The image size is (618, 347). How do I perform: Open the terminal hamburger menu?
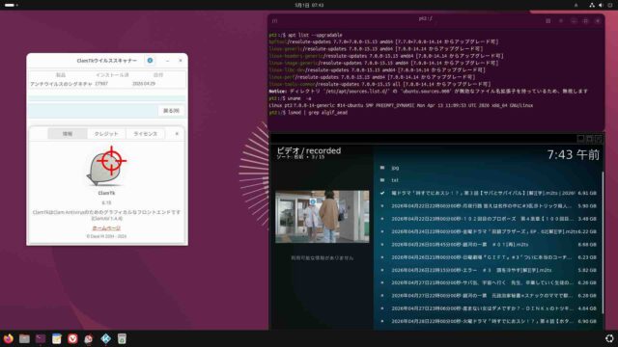pos(560,21)
